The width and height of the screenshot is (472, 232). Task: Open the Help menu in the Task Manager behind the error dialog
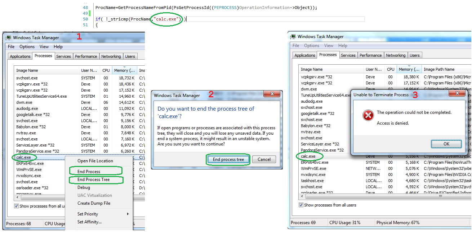point(343,46)
